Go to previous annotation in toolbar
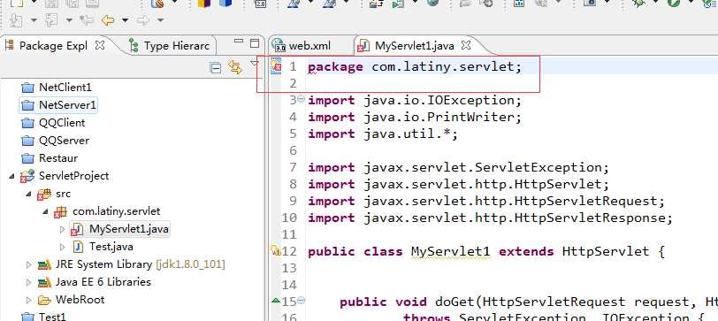The width and height of the screenshot is (718, 321). [51, 20]
